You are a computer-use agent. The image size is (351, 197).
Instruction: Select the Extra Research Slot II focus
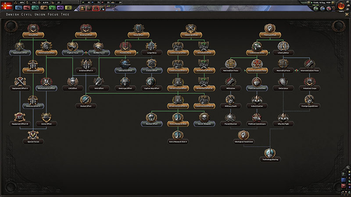(x=178, y=137)
